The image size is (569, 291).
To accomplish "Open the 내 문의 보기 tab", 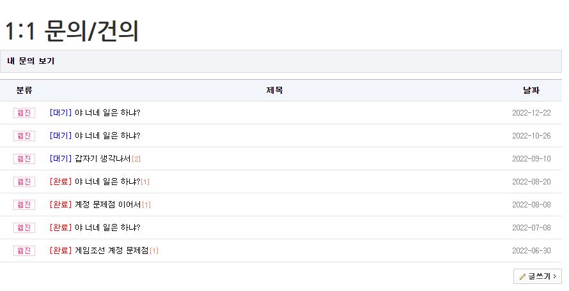I will point(31,61).
